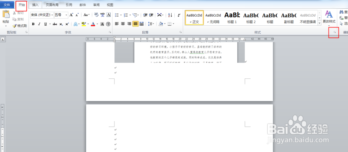348x152 pixels.
Task: Apply a numbered list with the numbering icon
Action: (x=126, y=15)
